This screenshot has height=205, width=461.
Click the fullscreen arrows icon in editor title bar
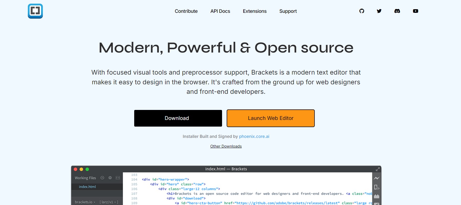[378, 169]
